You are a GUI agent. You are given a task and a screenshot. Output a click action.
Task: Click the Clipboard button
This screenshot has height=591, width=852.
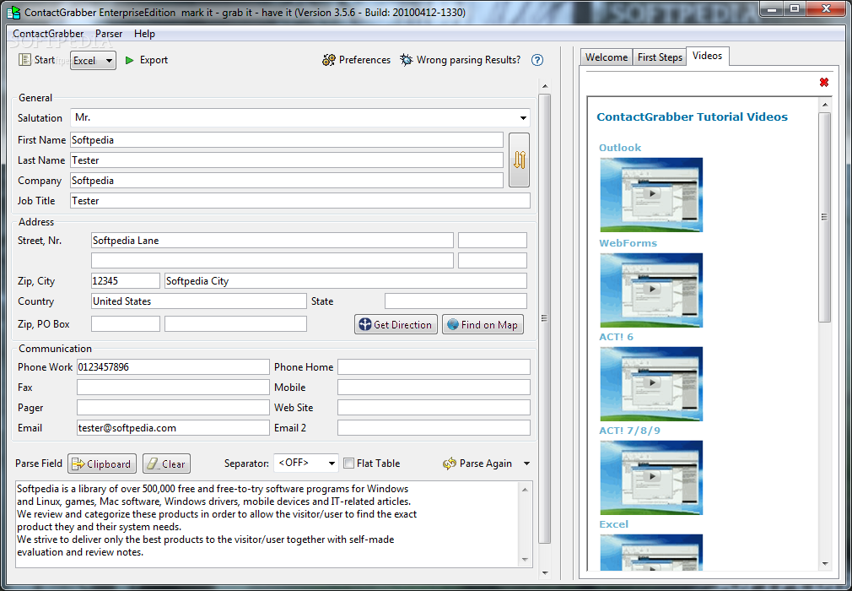102,464
